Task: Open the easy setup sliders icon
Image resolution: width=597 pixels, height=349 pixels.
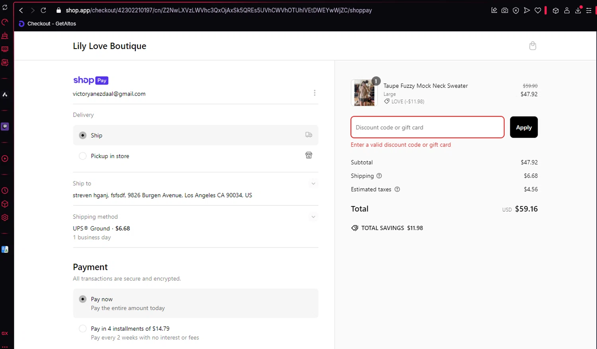Action: [x=589, y=10]
